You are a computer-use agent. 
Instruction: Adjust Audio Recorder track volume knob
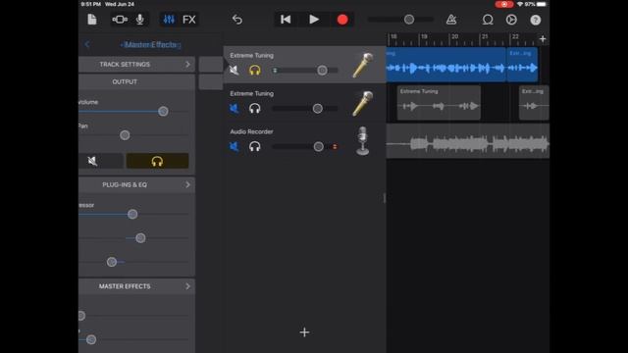tap(318, 146)
